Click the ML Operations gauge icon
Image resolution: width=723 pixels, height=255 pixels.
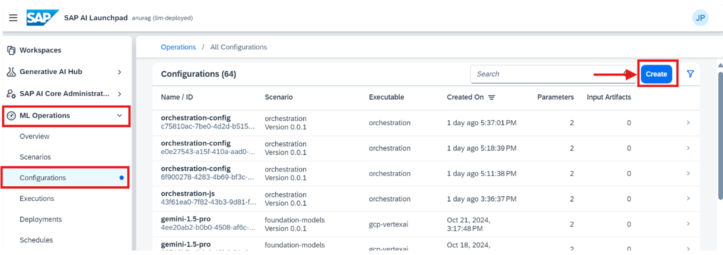pyautogui.click(x=11, y=116)
